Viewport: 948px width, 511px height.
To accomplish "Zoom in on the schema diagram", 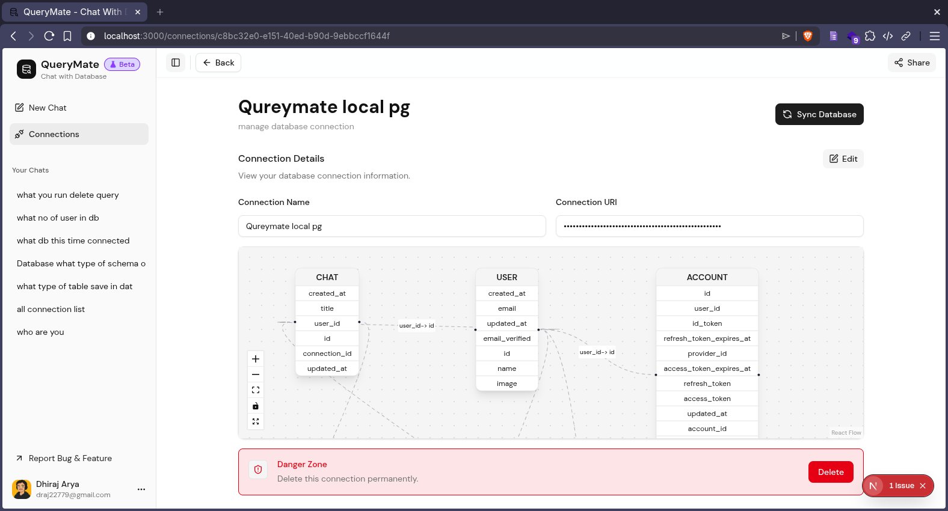I will pyautogui.click(x=256, y=359).
